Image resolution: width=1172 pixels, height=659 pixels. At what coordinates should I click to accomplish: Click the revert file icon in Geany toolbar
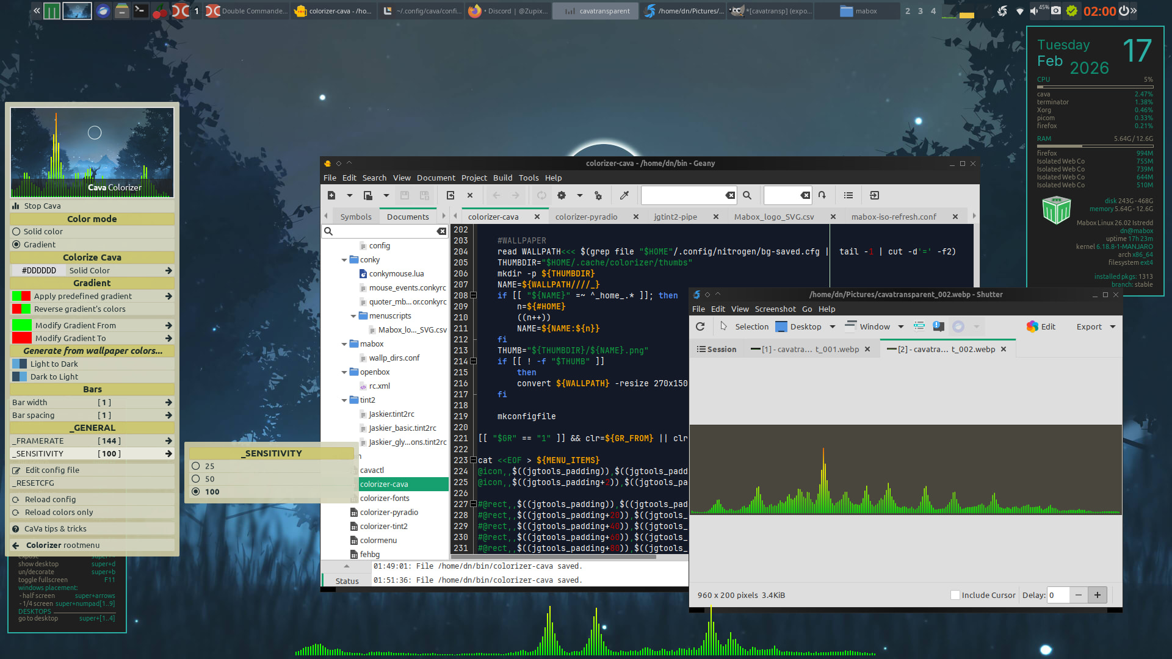point(450,195)
